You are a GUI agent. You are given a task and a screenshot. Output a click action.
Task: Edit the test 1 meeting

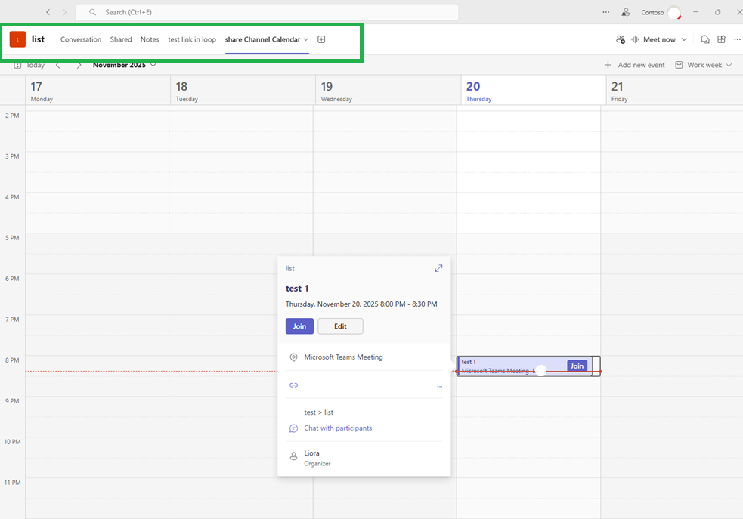tap(340, 326)
